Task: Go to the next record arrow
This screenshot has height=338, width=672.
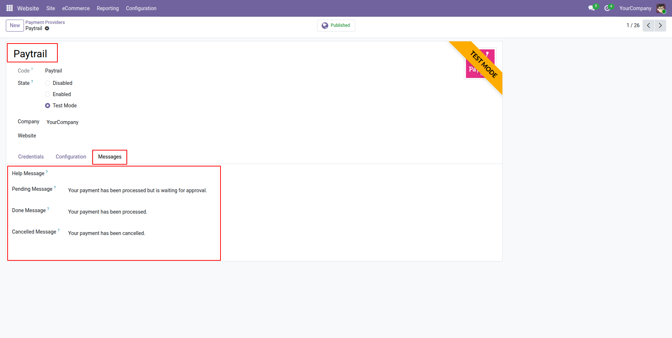Action: (660, 25)
